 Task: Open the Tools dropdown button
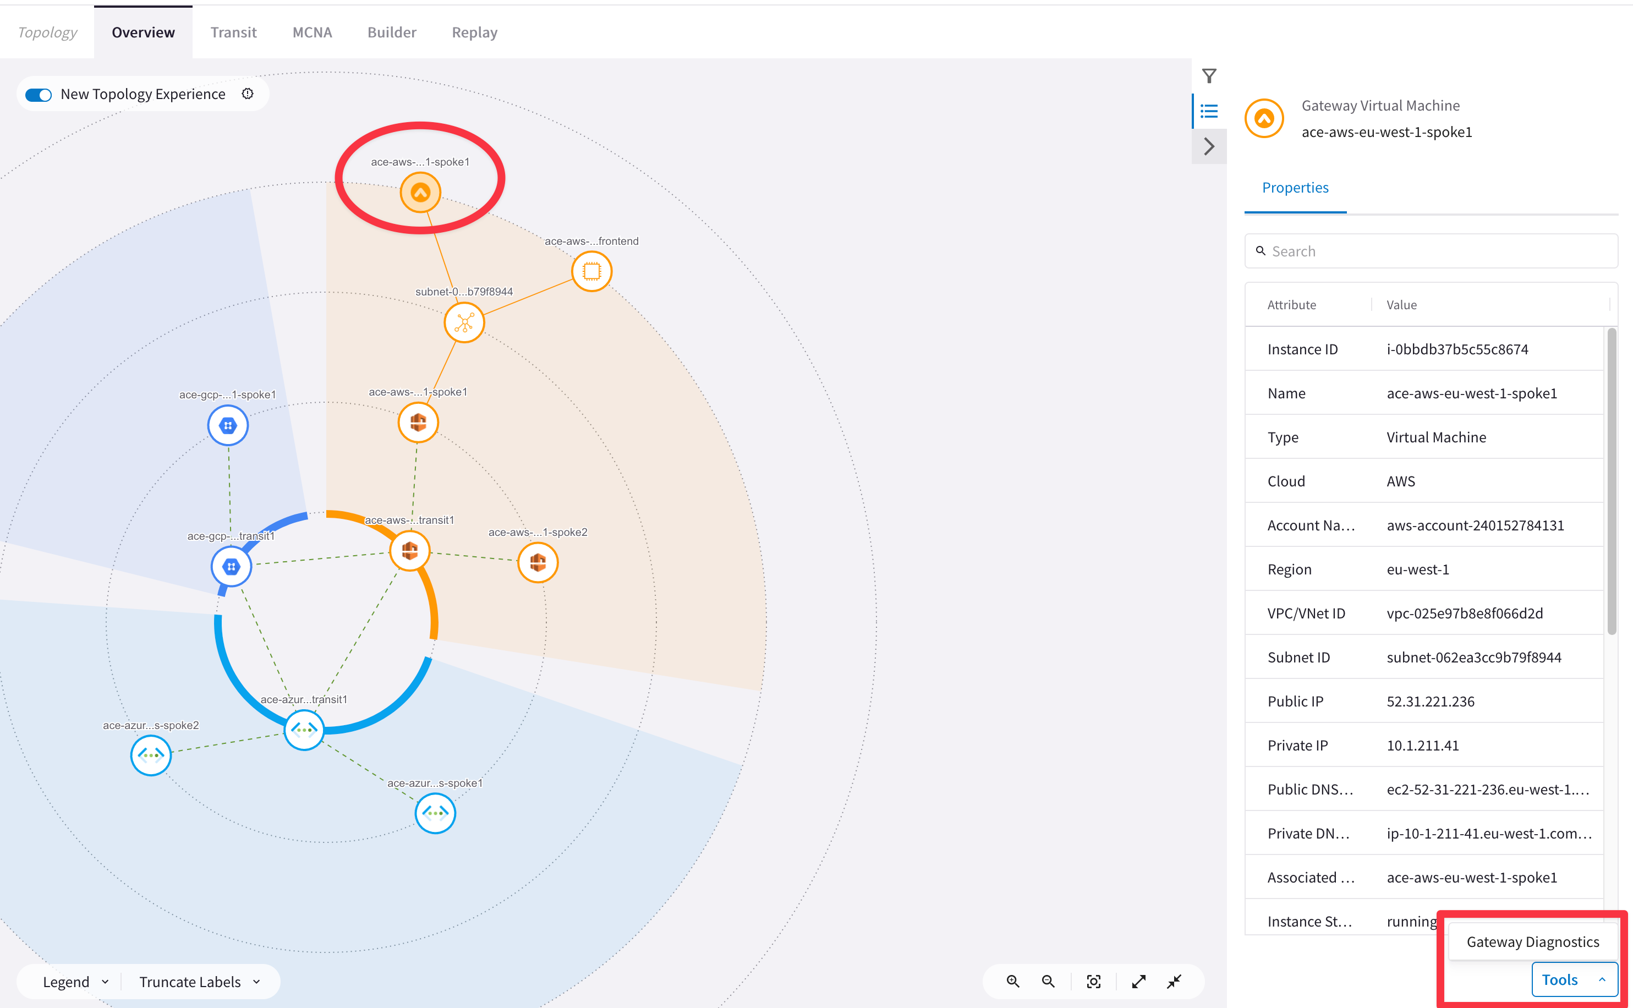coord(1574,979)
